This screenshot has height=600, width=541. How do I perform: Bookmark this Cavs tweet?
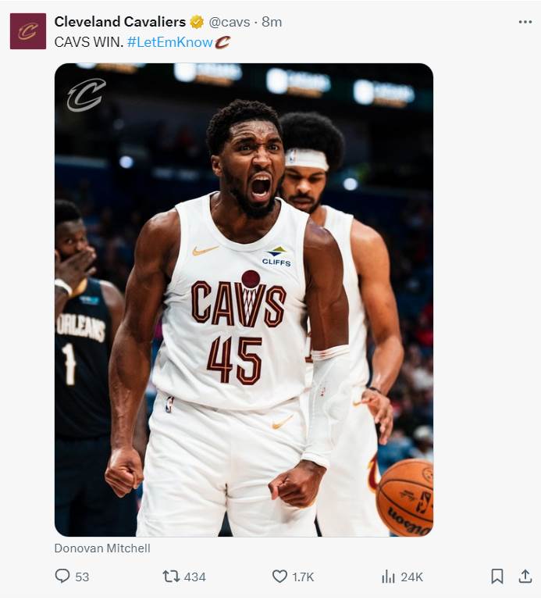(497, 577)
